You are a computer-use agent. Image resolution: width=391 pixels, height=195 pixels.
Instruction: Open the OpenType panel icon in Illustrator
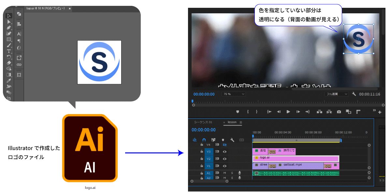(19, 48)
